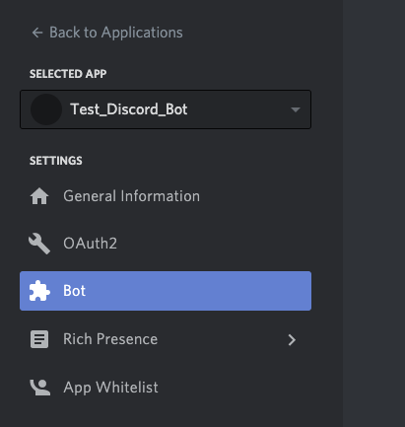405x427 pixels.
Task: Click the back arrow icon
Action: (37, 33)
